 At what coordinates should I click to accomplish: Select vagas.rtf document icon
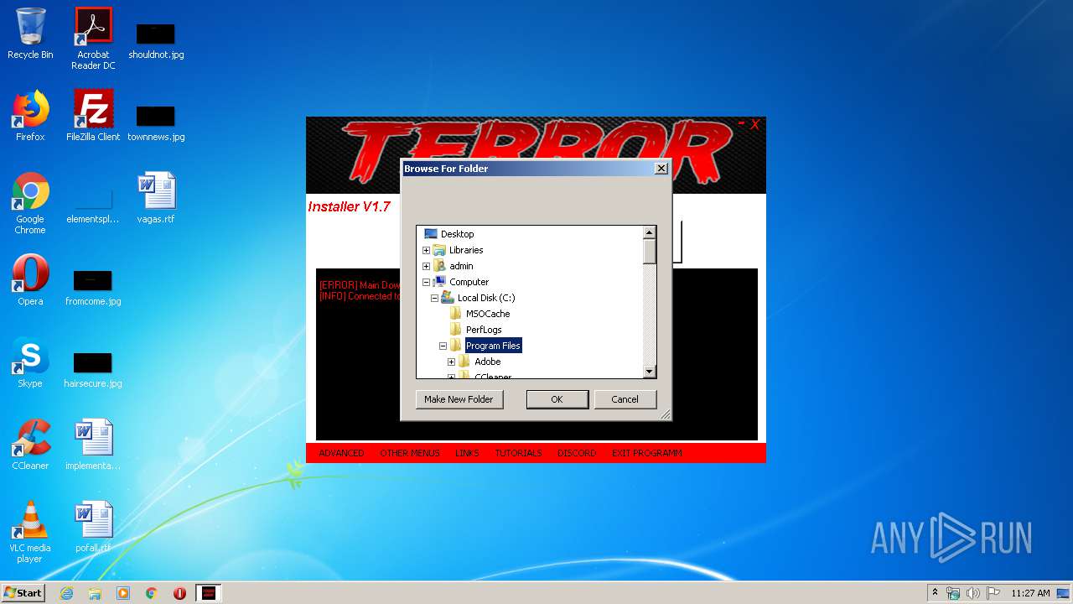pyautogui.click(x=156, y=198)
